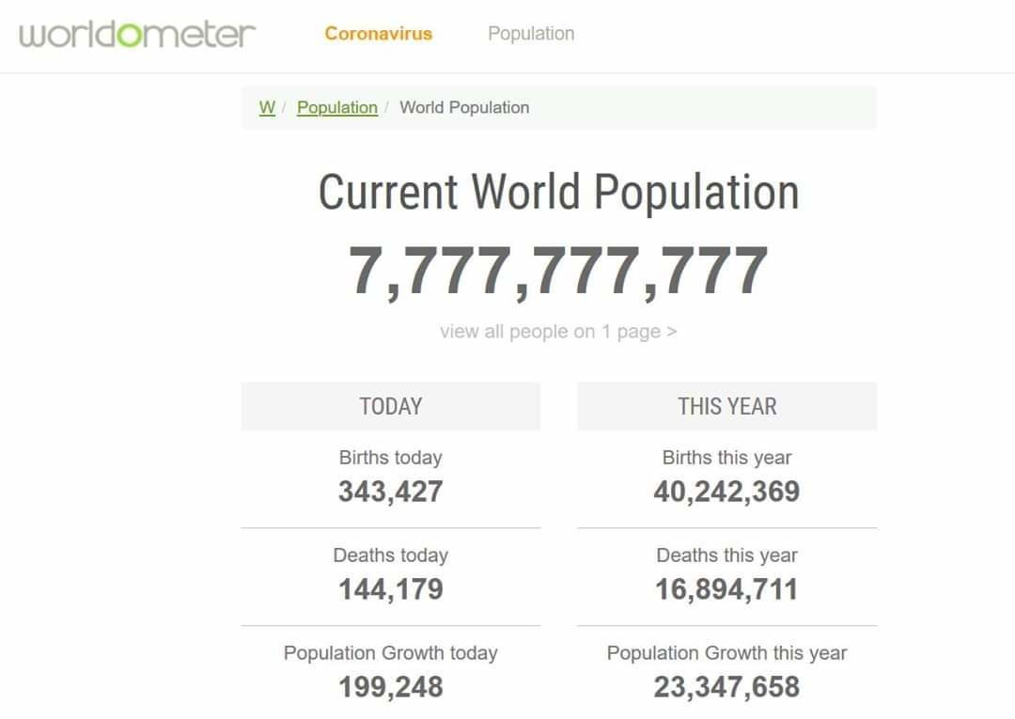Screen dimensions: 1015x719
Task: Click the World Population breadcrumb text
Action: [x=464, y=107]
